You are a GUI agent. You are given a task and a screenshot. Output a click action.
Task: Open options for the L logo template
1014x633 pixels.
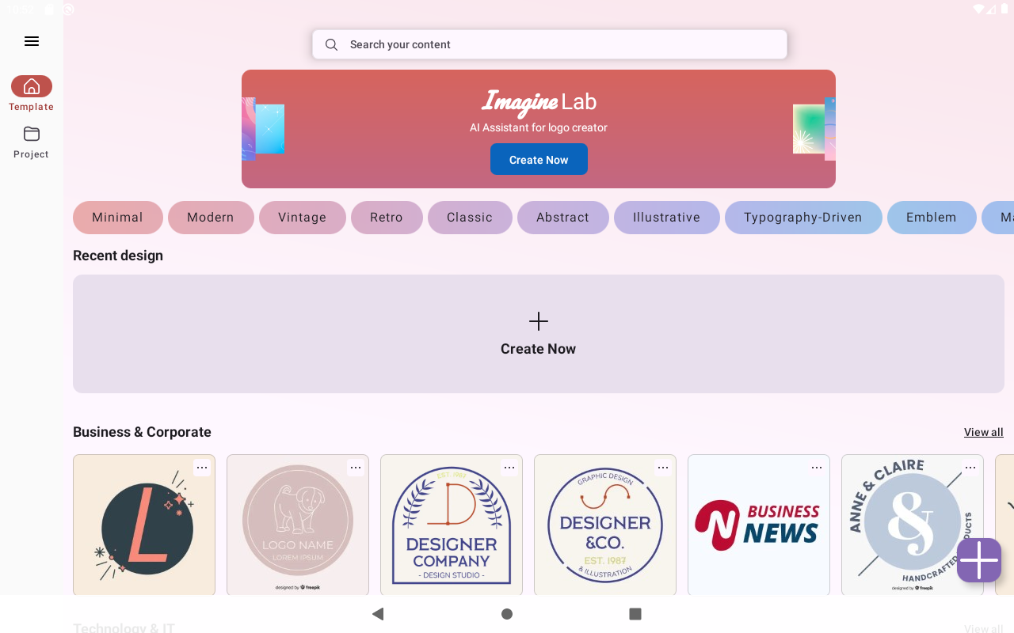(202, 468)
